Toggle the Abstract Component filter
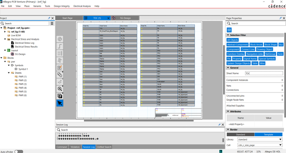286x153 pixels. [237, 45]
